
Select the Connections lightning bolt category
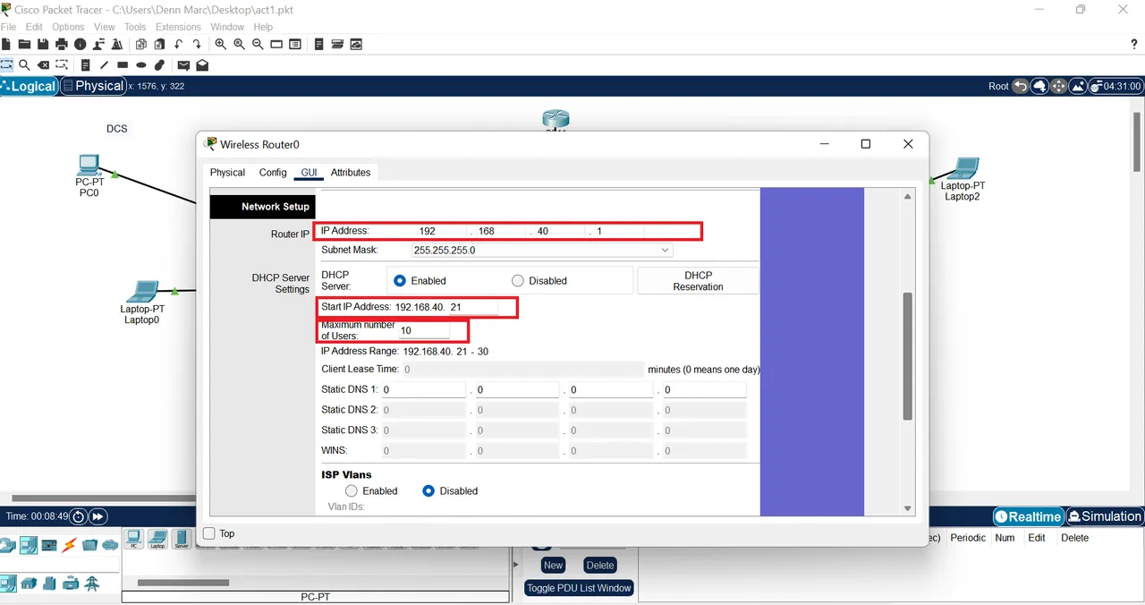coord(70,544)
